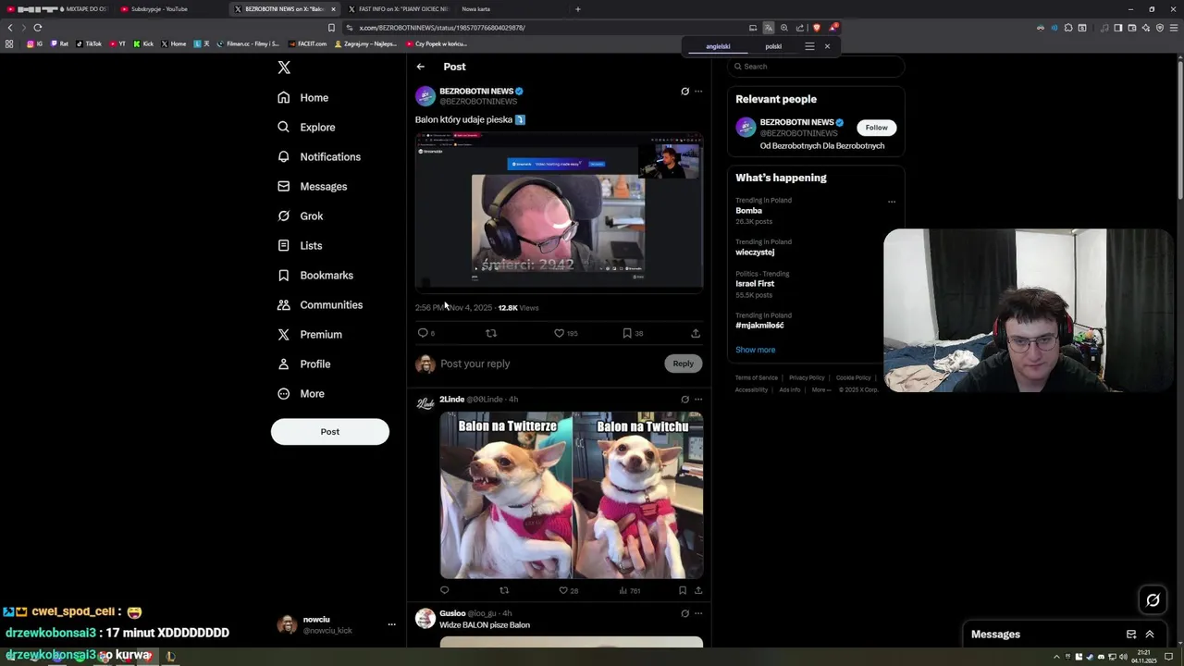
Task: Open #mjakmiłość trending topic
Action: pos(759,326)
